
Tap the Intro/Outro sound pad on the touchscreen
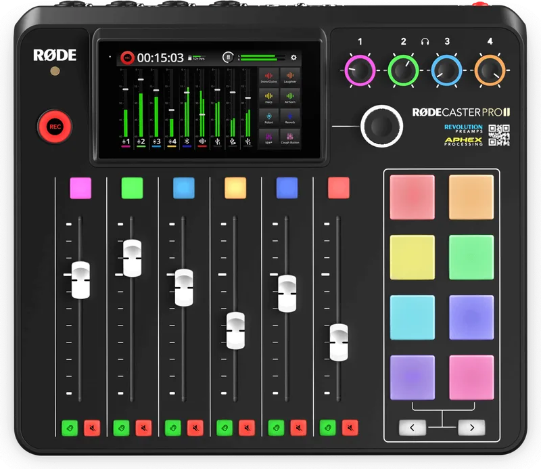[268, 77]
